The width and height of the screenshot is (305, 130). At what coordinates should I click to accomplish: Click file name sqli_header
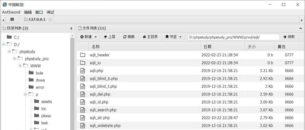click(100, 55)
